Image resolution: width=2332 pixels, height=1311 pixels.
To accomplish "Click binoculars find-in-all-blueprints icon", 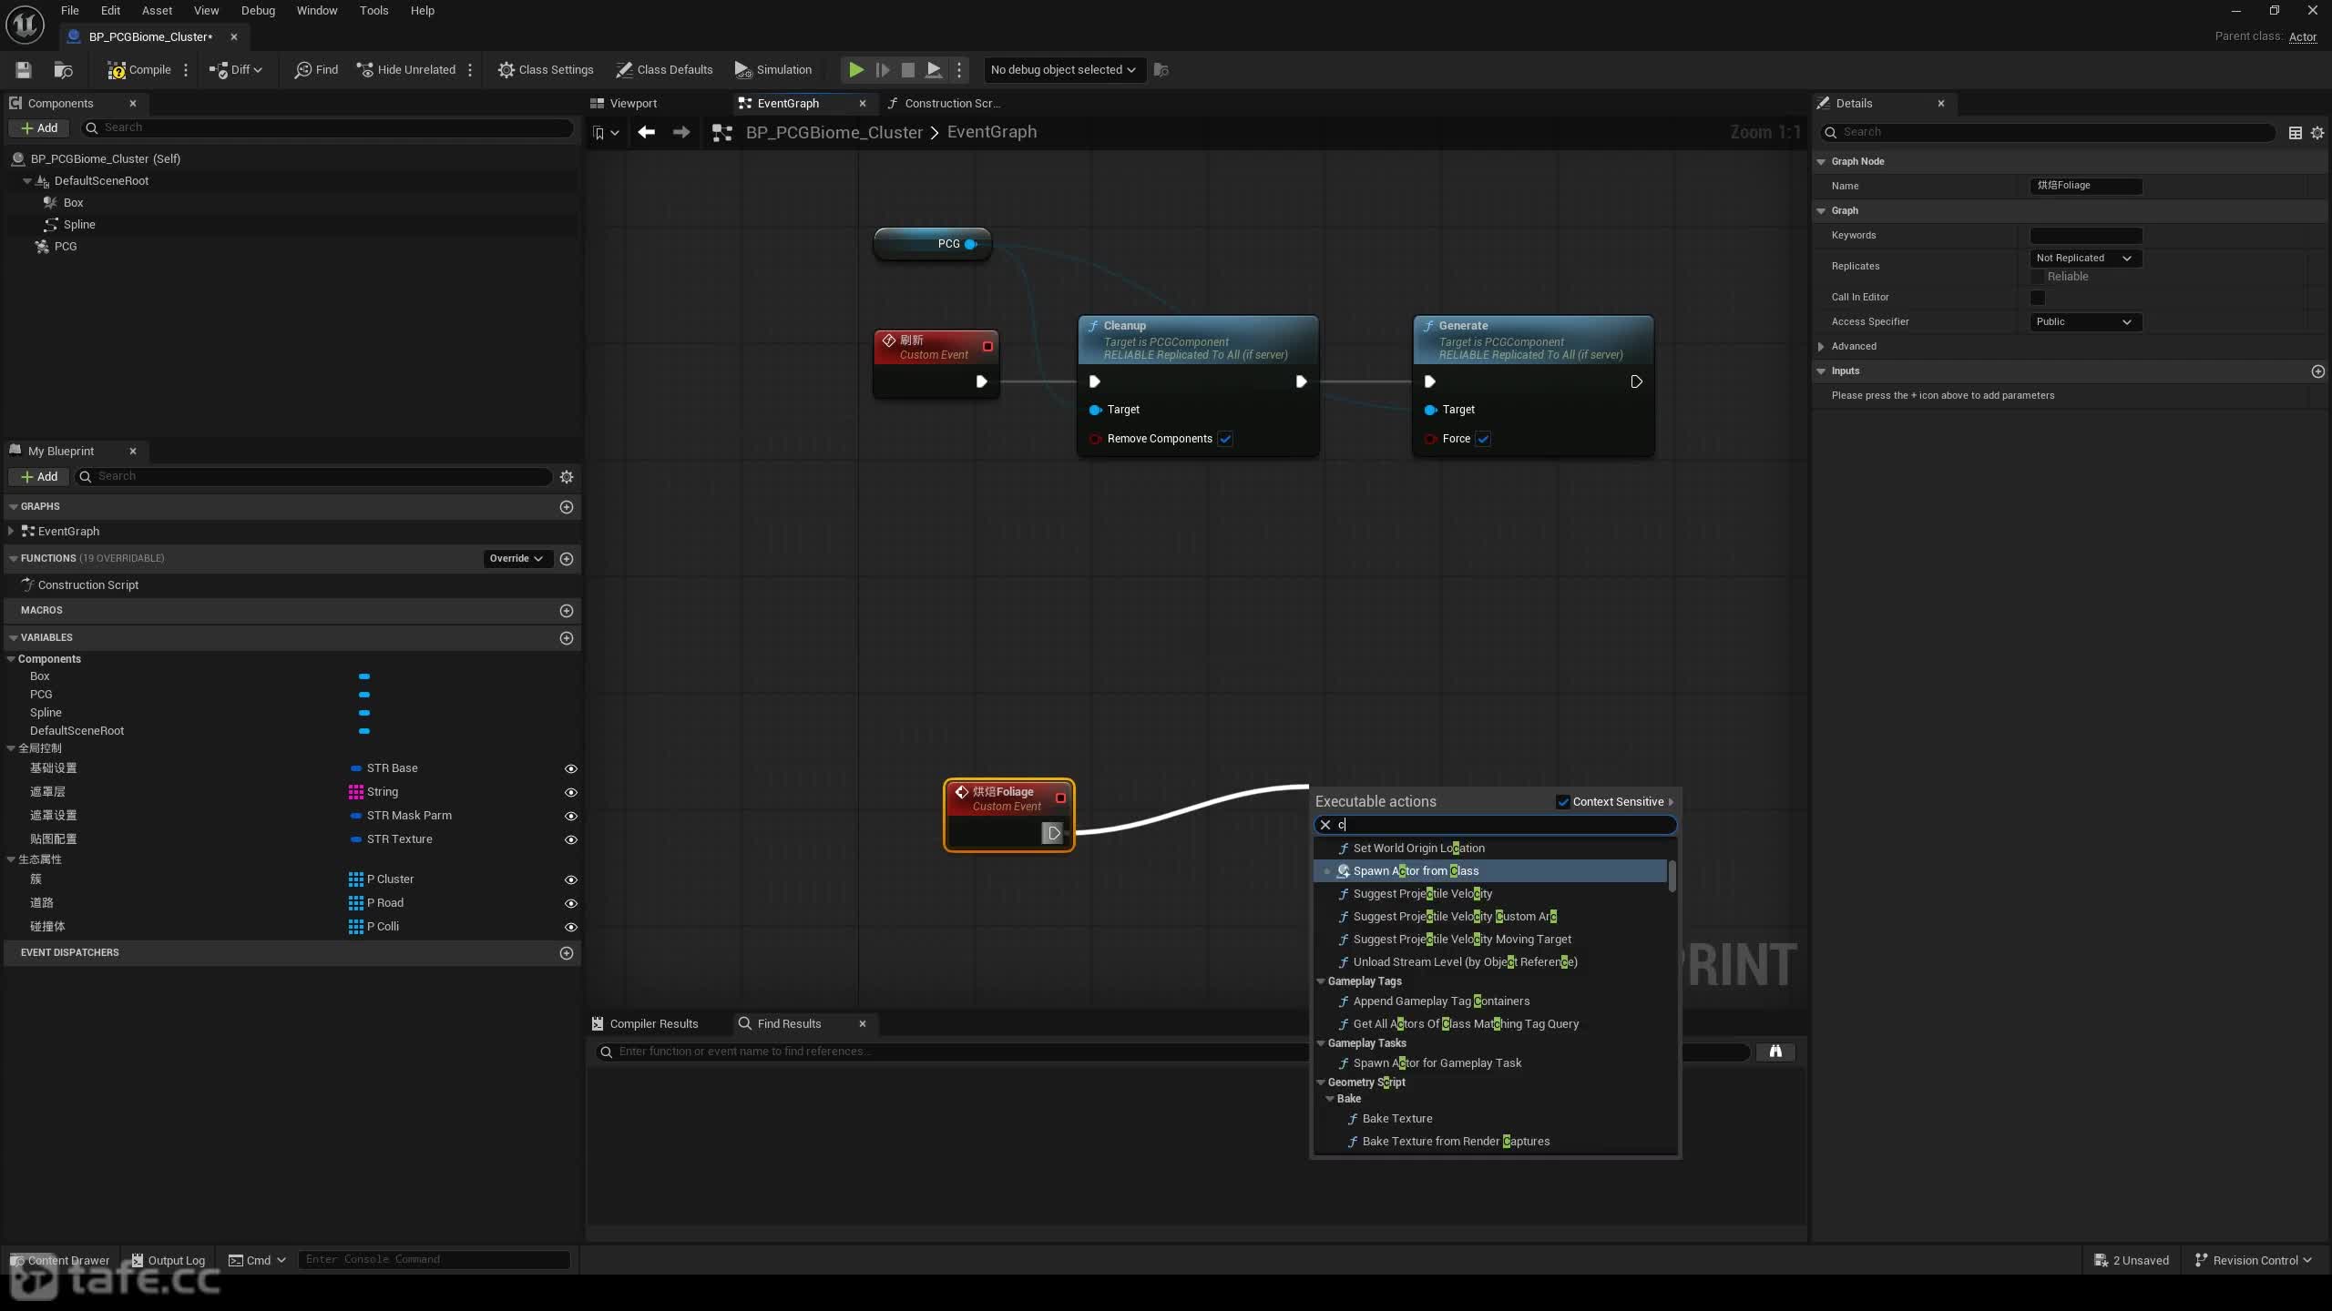I will pyautogui.click(x=1775, y=1052).
